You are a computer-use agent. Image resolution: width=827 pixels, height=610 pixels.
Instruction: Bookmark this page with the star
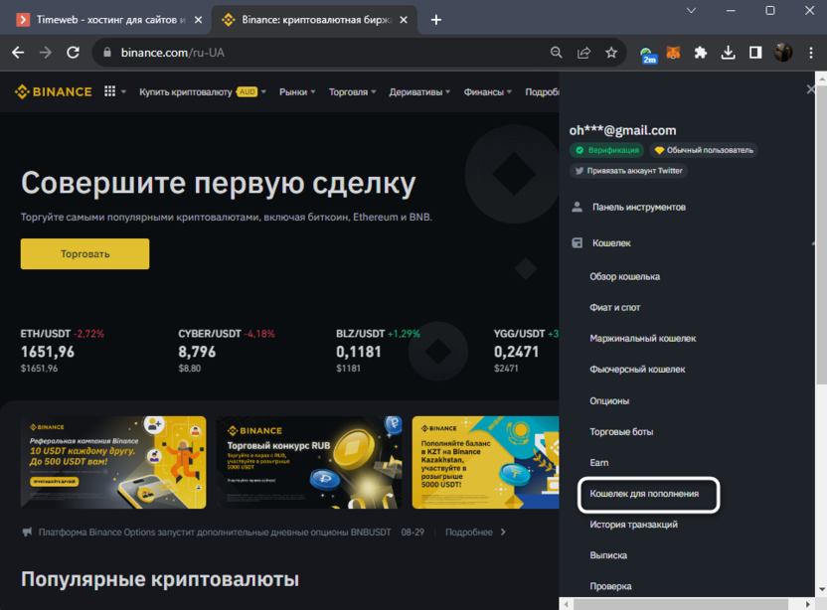coord(611,53)
